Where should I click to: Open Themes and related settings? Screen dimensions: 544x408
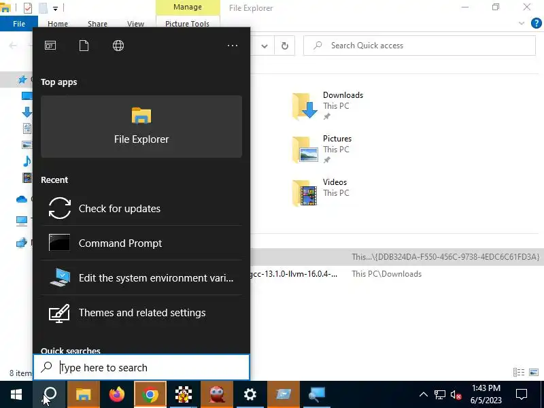(141, 313)
